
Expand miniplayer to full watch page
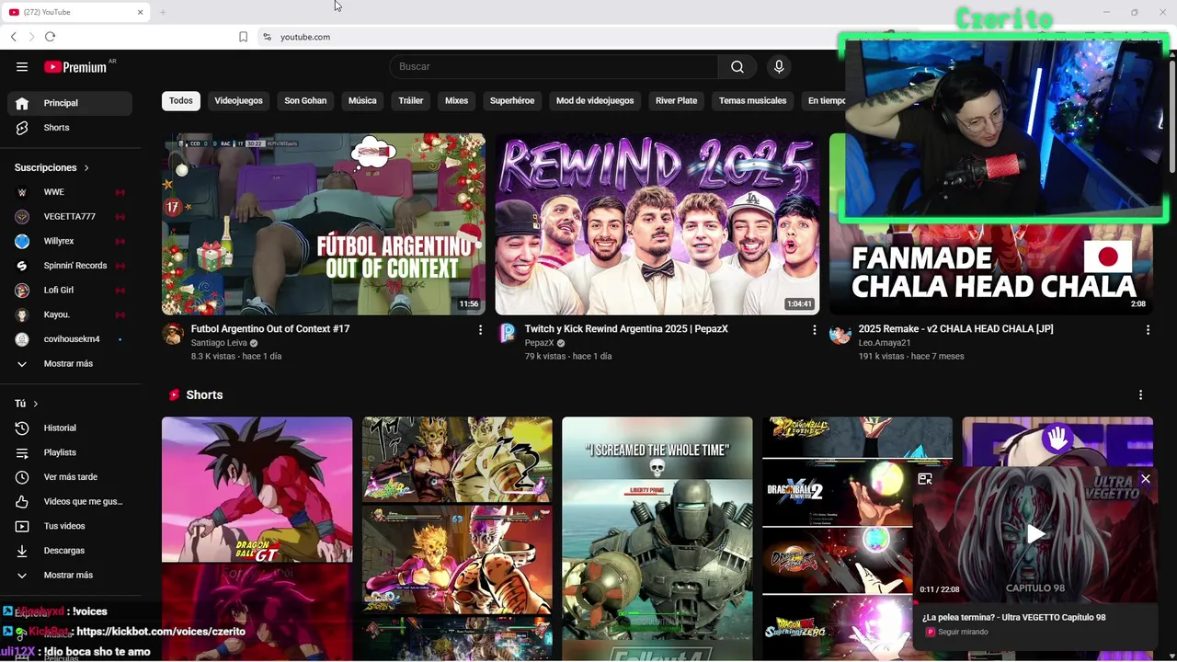tap(925, 479)
